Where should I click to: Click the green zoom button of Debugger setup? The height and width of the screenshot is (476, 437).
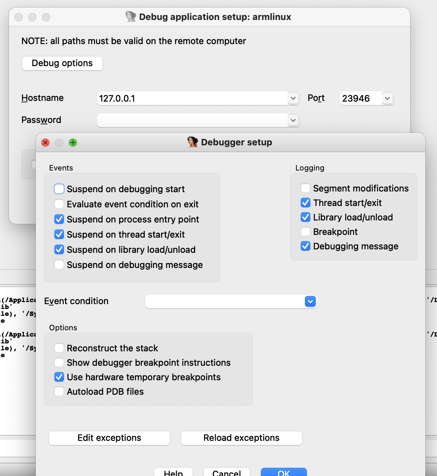pos(73,143)
